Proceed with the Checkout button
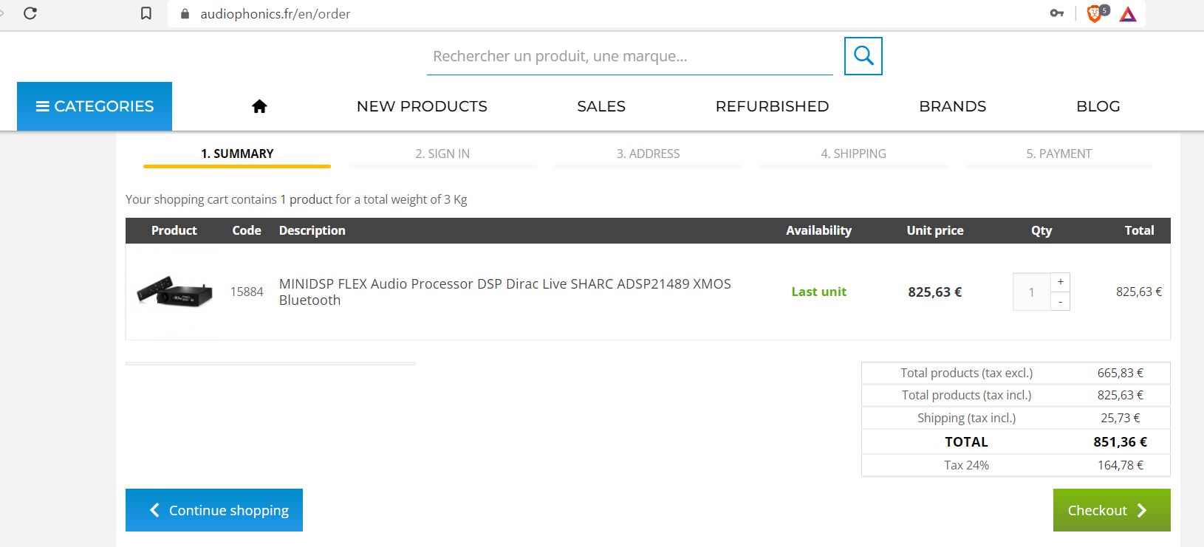 coord(1112,510)
